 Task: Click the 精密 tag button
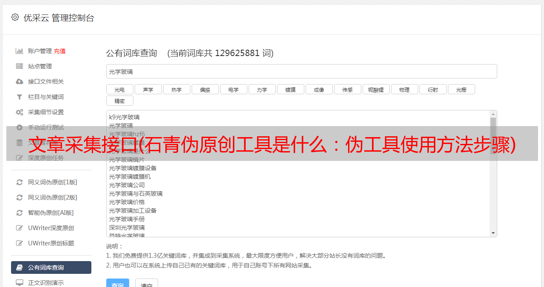click(120, 101)
